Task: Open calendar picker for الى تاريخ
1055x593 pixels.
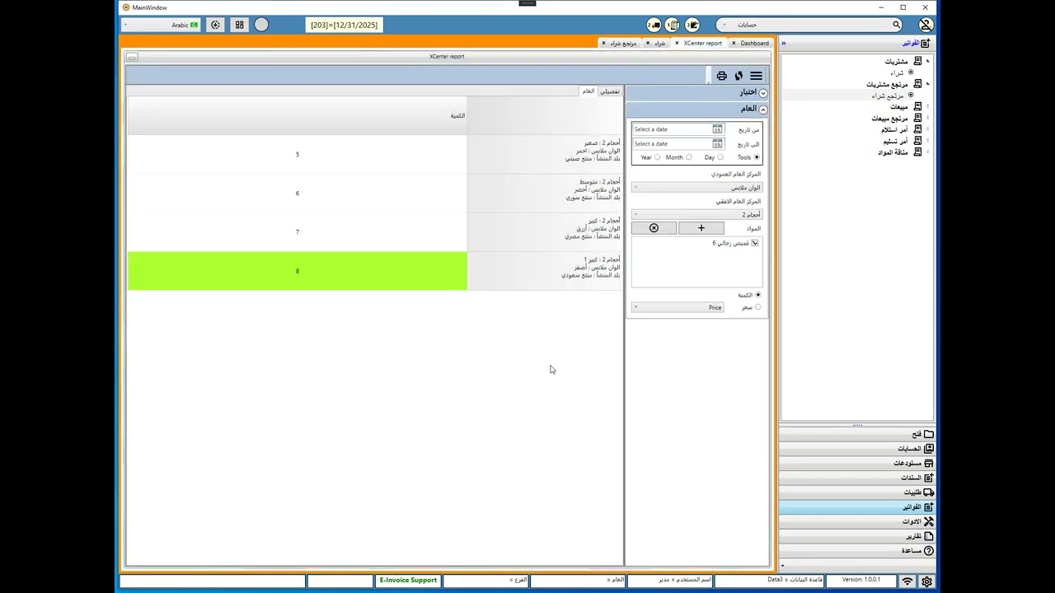Action: [x=717, y=144]
